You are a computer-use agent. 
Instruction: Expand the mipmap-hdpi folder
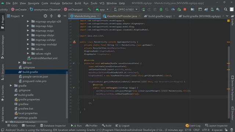(28, 26)
